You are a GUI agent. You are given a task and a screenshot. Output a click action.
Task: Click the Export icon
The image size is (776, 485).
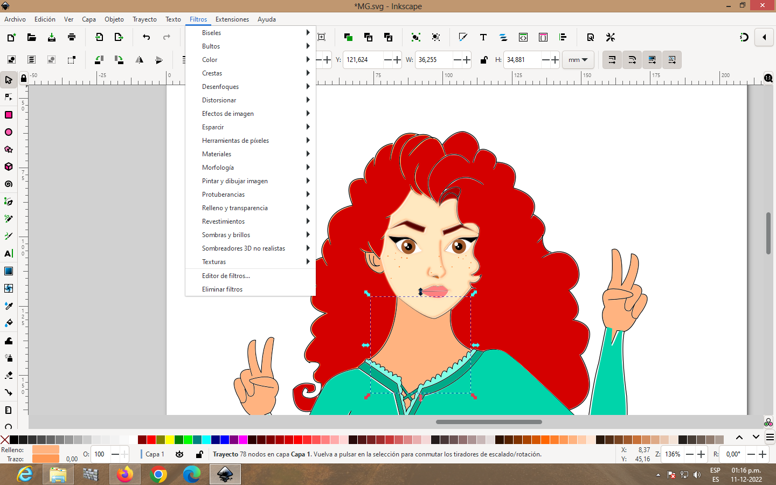tap(119, 37)
